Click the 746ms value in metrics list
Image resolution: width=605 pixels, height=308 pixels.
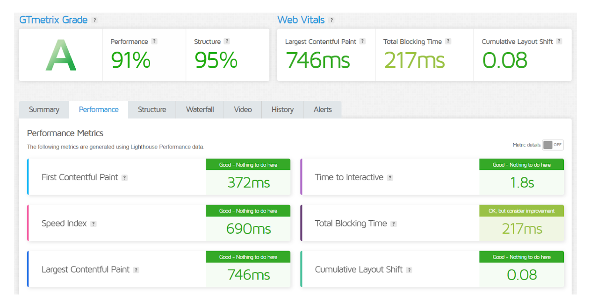click(x=249, y=275)
